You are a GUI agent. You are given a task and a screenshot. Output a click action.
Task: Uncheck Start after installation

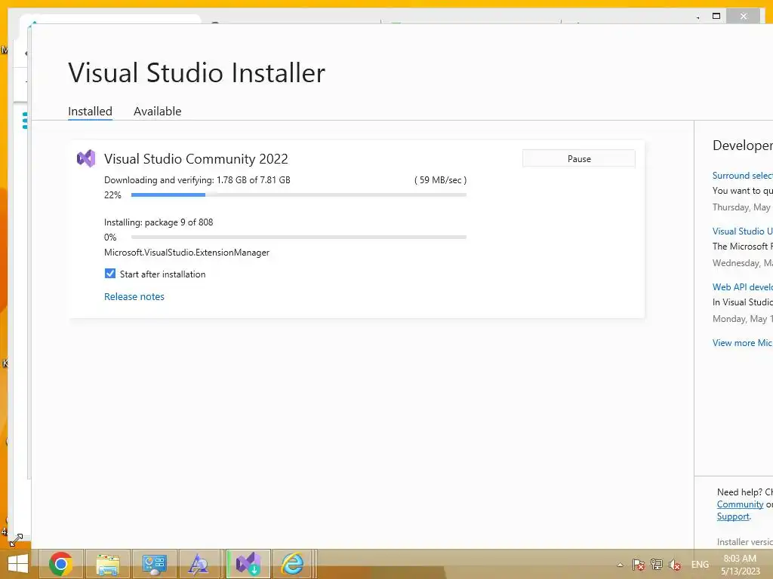(x=110, y=274)
